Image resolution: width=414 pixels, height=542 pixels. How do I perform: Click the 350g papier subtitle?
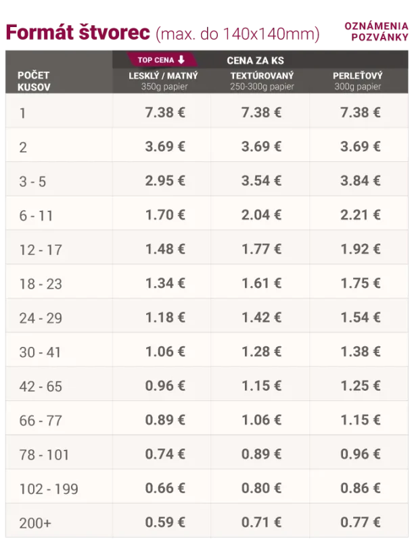[163, 87]
